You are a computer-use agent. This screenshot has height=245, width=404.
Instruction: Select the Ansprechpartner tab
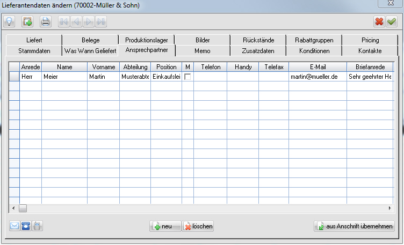[x=147, y=50]
